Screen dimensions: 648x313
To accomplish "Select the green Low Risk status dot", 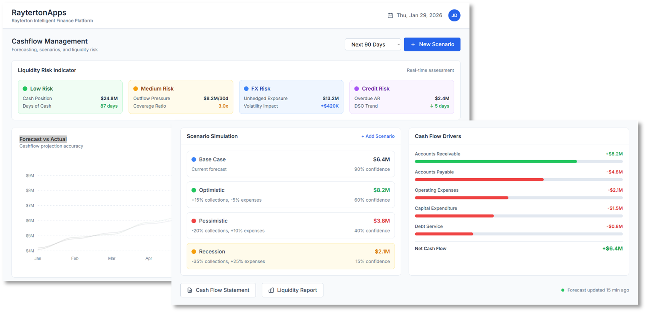I will click(25, 89).
